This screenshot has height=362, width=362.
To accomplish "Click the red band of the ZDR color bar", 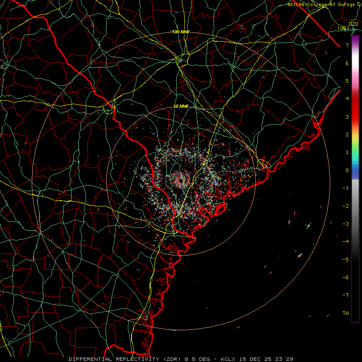I will tap(355, 109).
